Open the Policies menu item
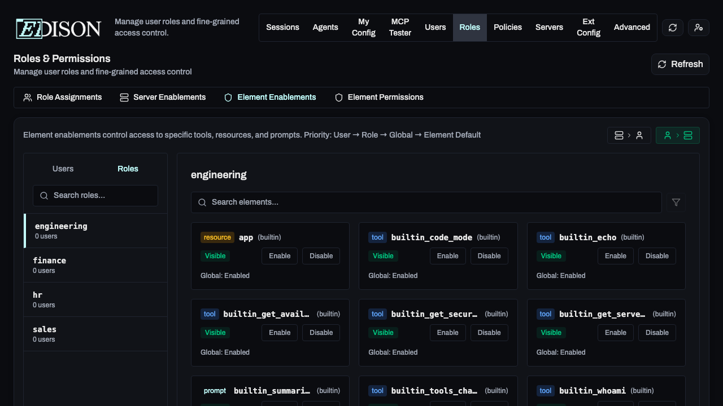The width and height of the screenshot is (723, 406). pos(507,28)
